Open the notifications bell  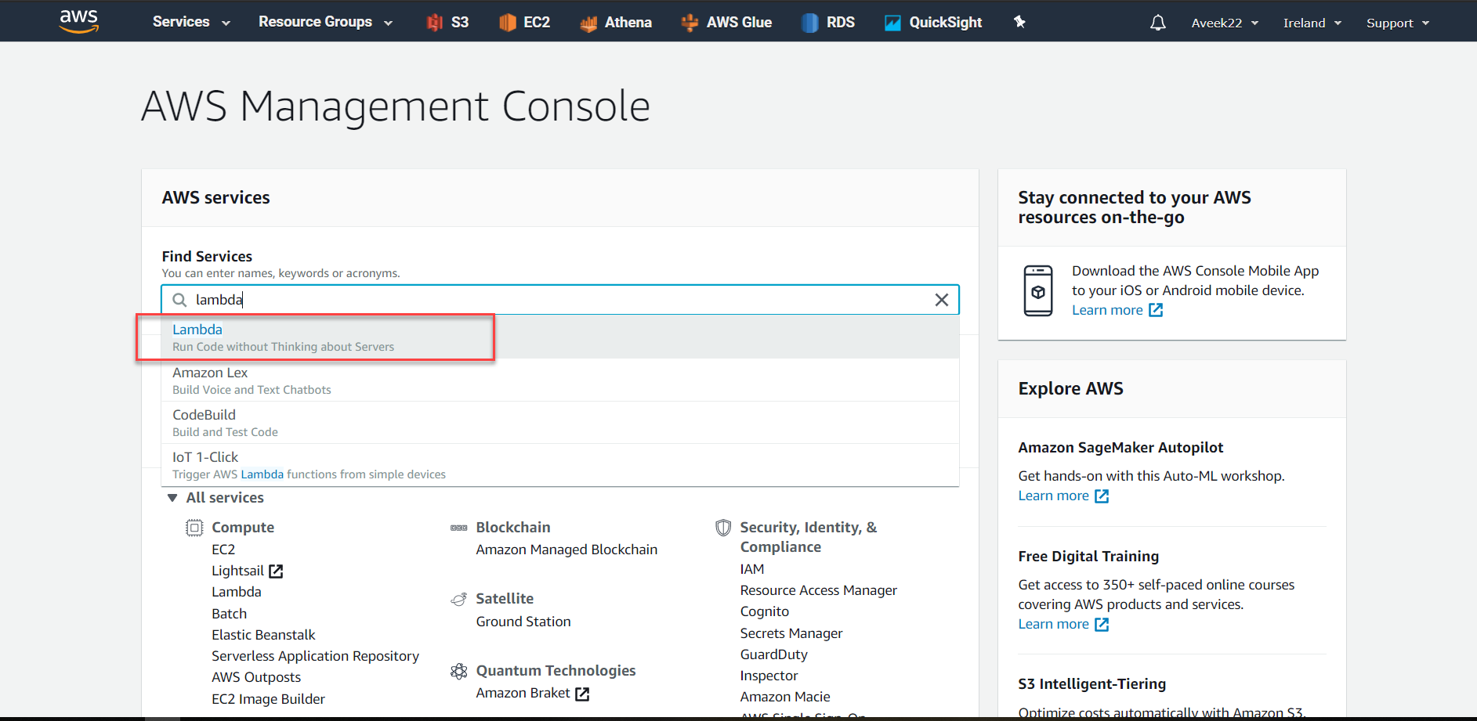[1157, 23]
